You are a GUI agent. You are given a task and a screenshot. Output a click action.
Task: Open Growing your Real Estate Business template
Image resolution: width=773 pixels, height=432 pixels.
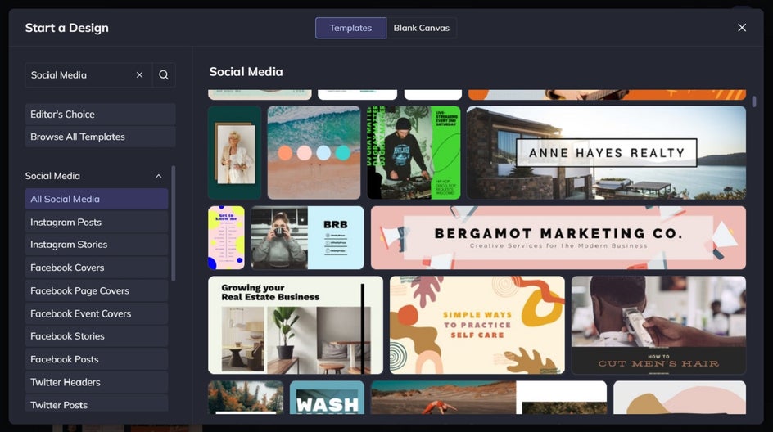coord(296,325)
